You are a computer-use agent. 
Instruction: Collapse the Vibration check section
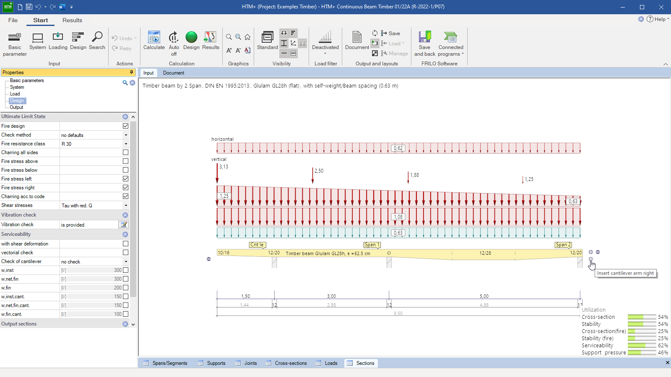pos(125,215)
